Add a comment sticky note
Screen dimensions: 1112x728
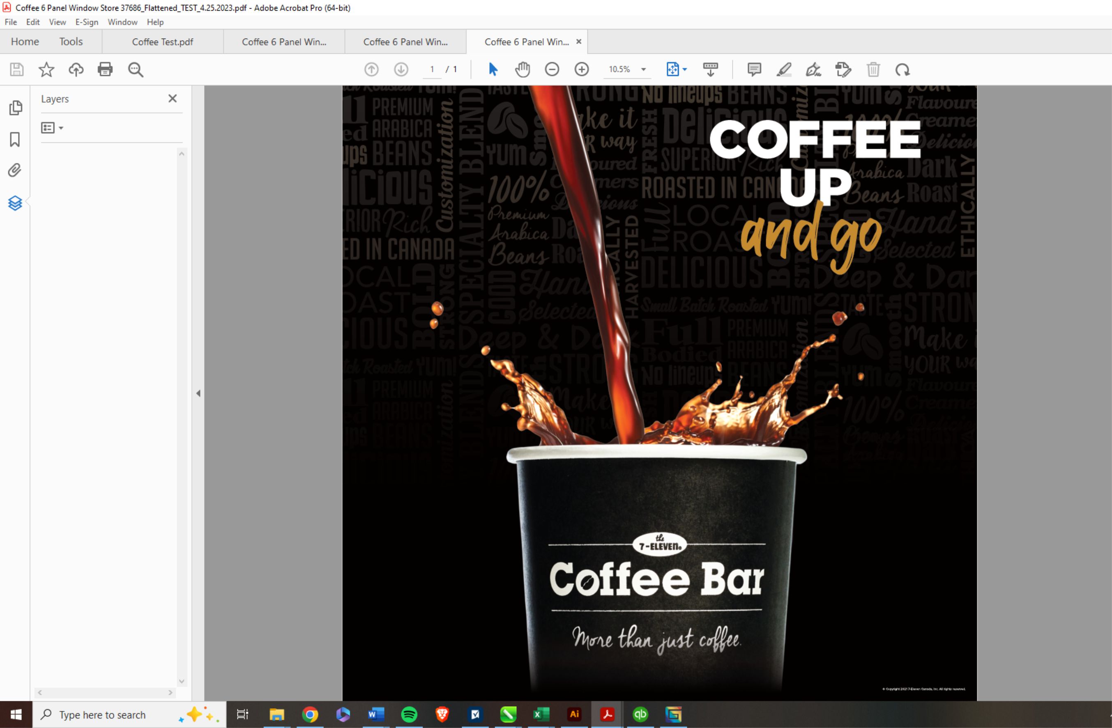[x=754, y=69]
